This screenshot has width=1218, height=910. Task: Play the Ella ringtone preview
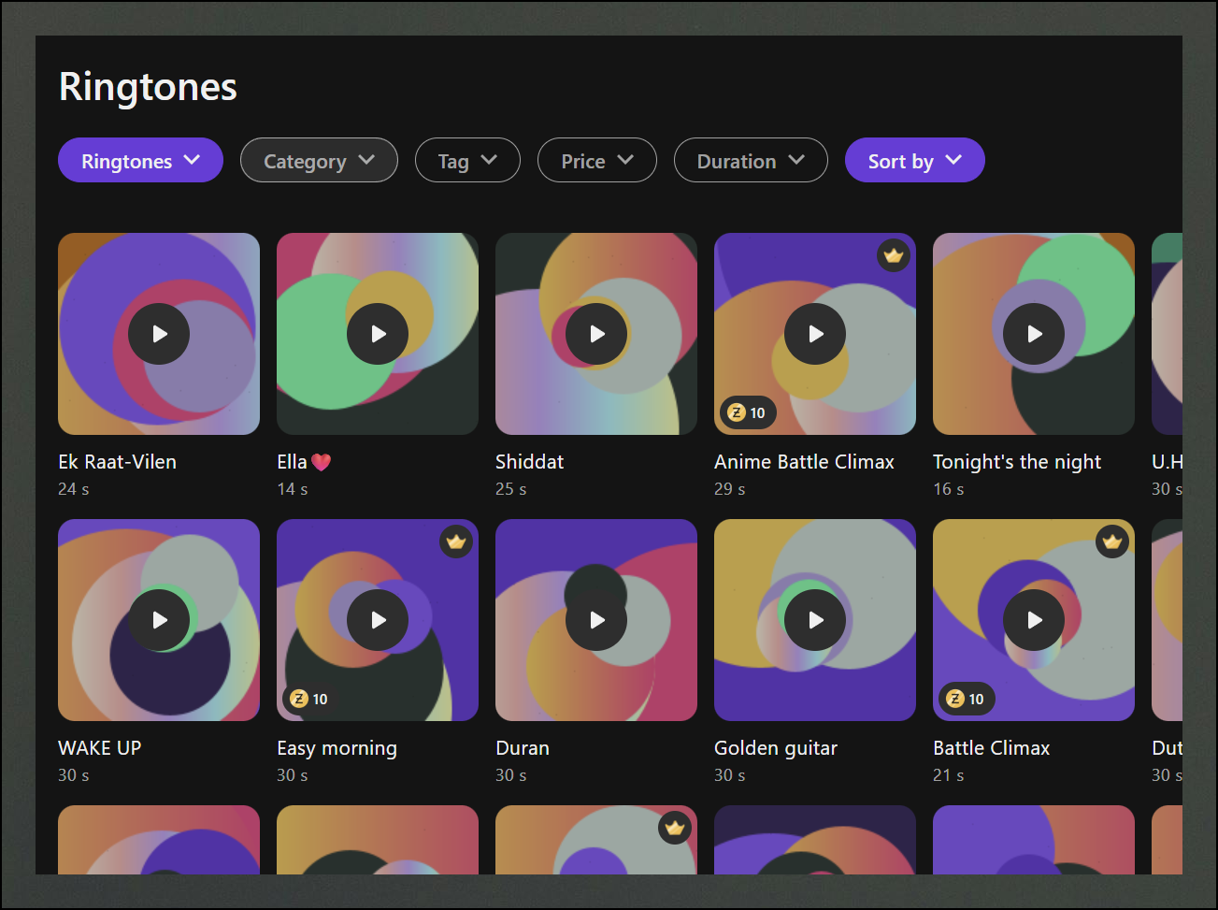click(378, 334)
